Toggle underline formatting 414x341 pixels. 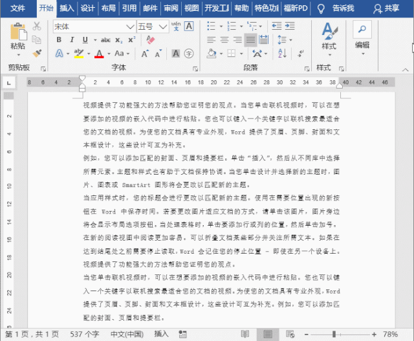(85, 39)
